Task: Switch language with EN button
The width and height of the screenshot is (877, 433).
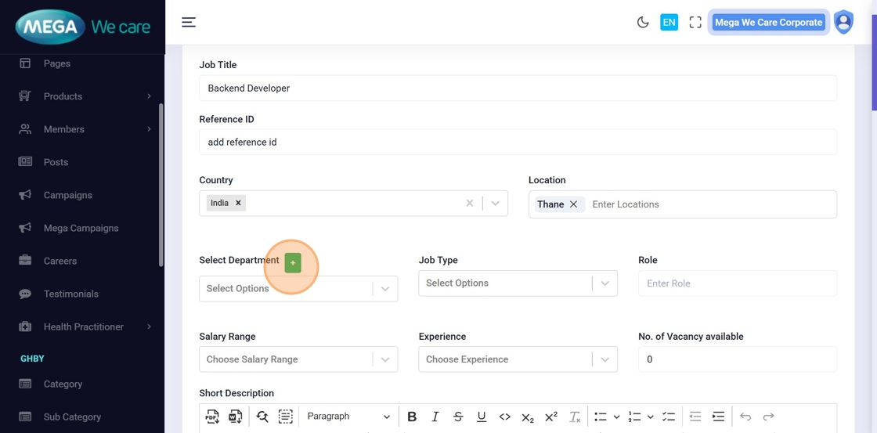Action: 669,23
